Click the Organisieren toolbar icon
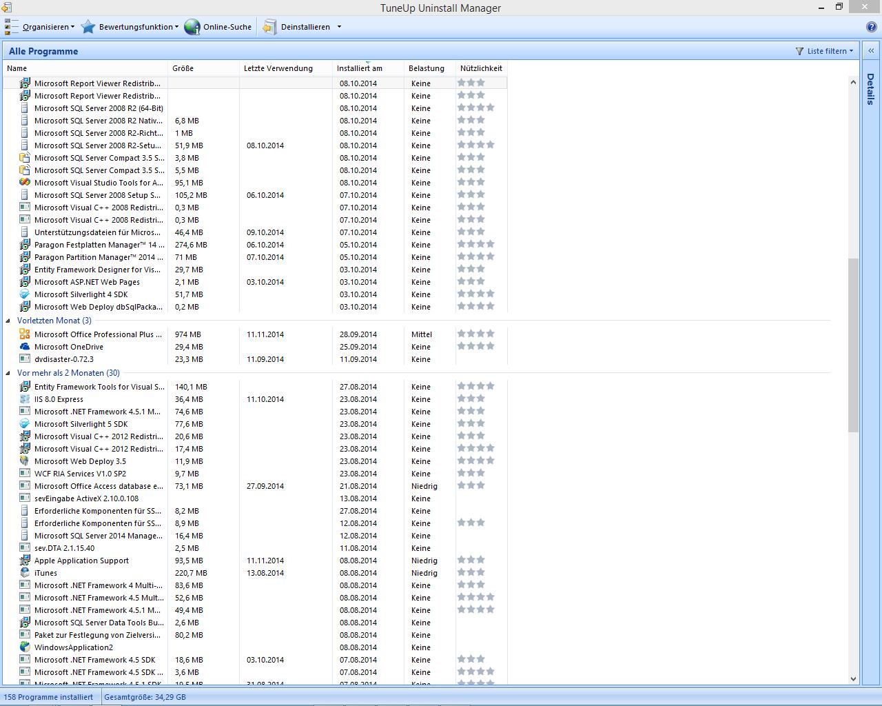This screenshot has width=882, height=706. coord(12,27)
